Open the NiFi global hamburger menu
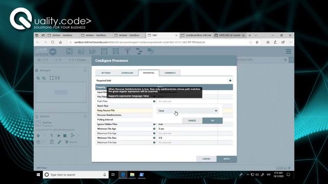328x184 pixels. 289,51
